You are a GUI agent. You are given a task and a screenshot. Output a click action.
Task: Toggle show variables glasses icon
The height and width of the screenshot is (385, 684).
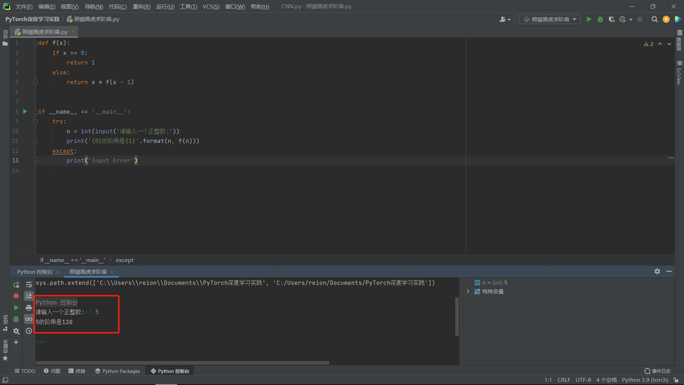coord(29,319)
